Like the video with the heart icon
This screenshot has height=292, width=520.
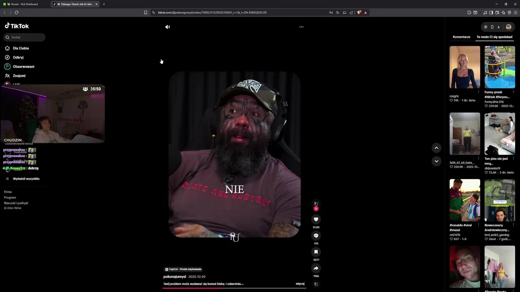[316, 219]
